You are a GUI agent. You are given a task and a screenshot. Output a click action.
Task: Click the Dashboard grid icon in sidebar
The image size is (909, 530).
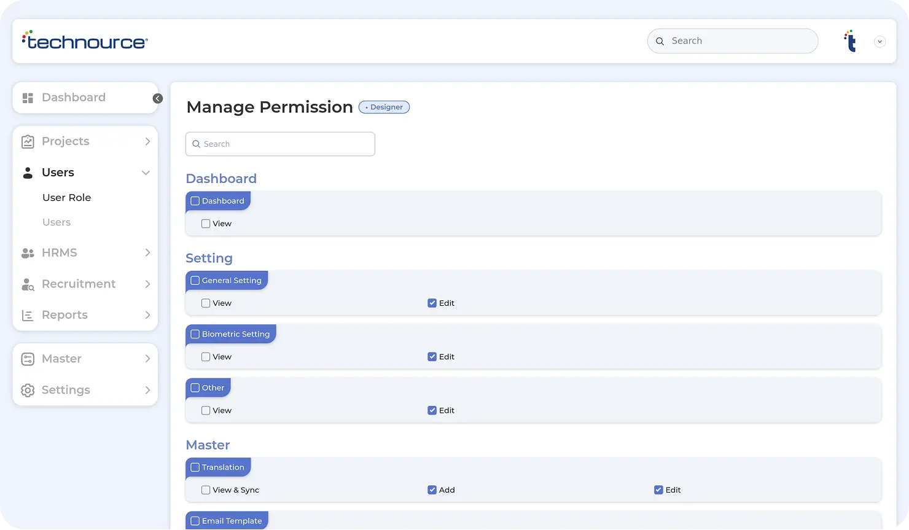tap(28, 98)
